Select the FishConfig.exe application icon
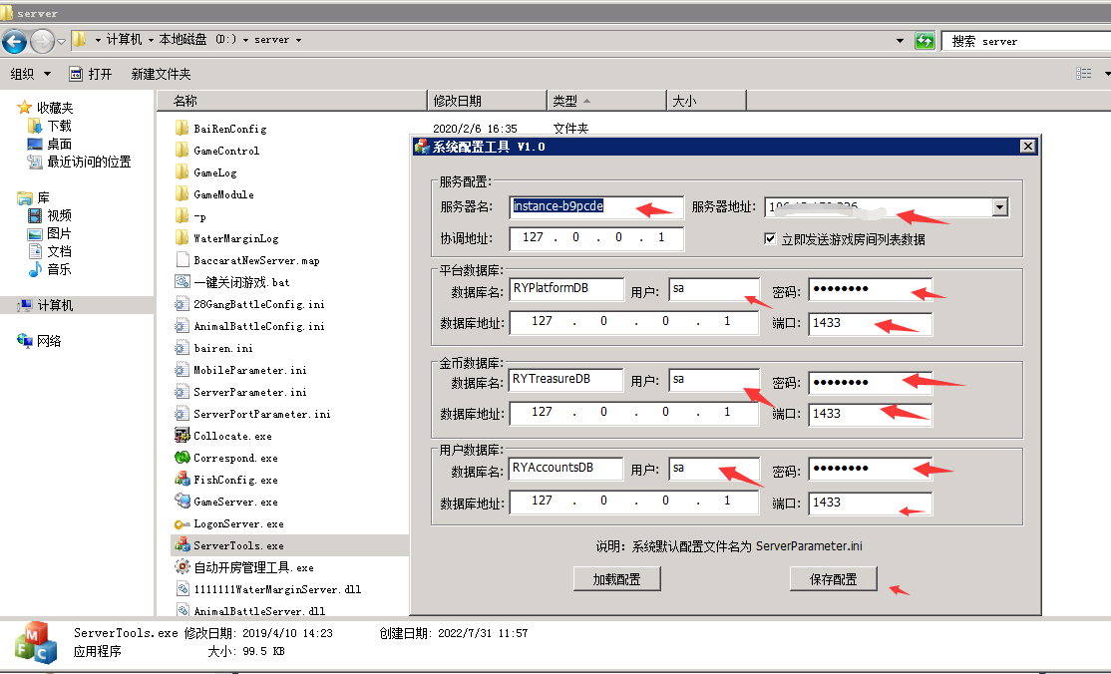The width and height of the screenshot is (1111, 674). 183,480
